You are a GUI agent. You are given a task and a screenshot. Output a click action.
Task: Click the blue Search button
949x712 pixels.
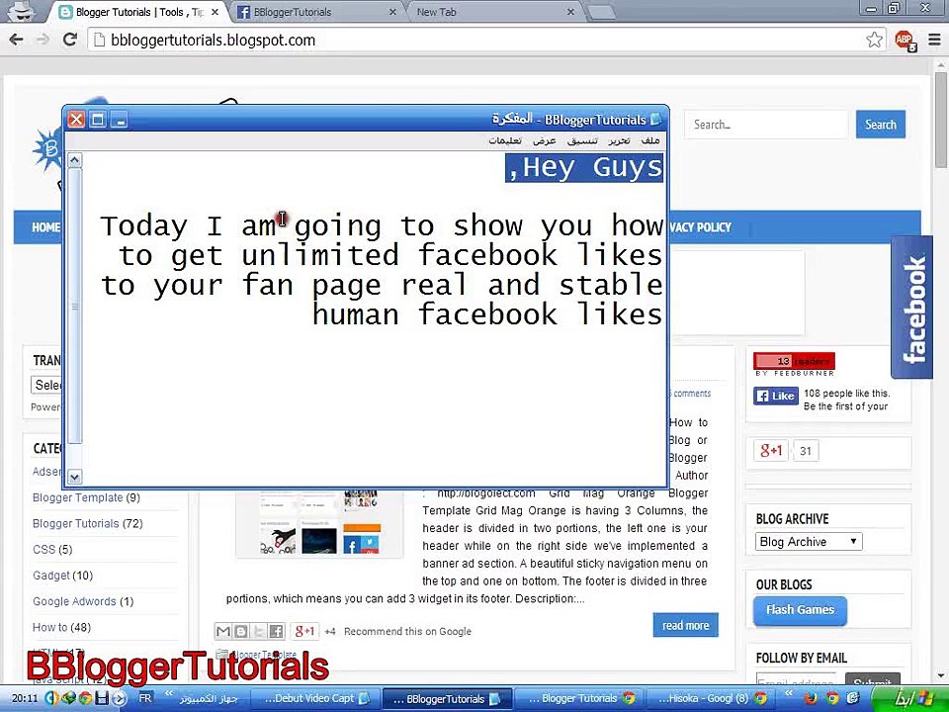[881, 125]
